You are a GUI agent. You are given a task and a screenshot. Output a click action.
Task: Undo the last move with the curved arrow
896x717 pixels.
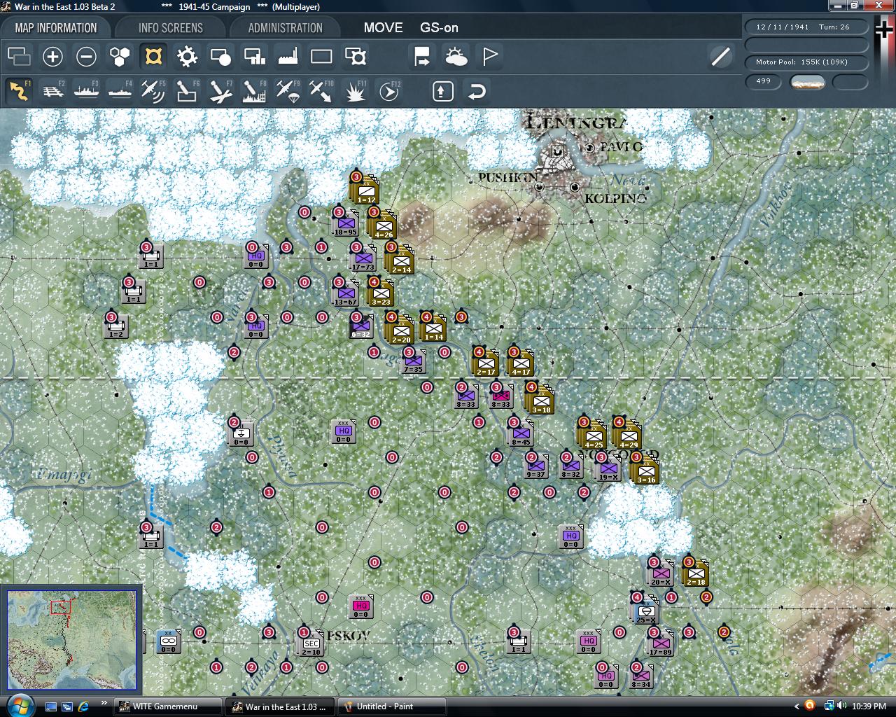(x=477, y=91)
